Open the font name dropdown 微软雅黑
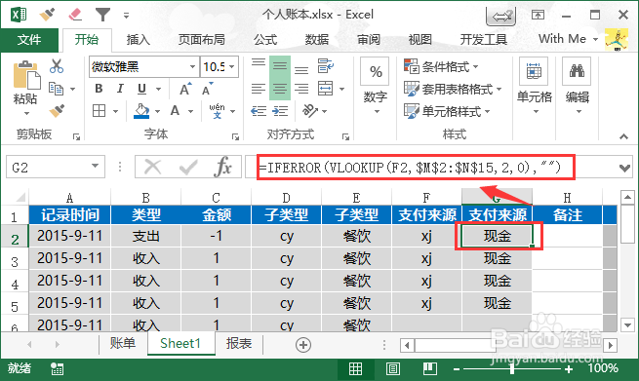639x381 pixels. [x=192, y=66]
